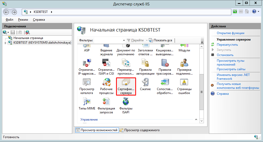This screenshot has height=142, width=263.
Task: Open the Фильтры filter dropdown
Action: [x=124, y=40]
